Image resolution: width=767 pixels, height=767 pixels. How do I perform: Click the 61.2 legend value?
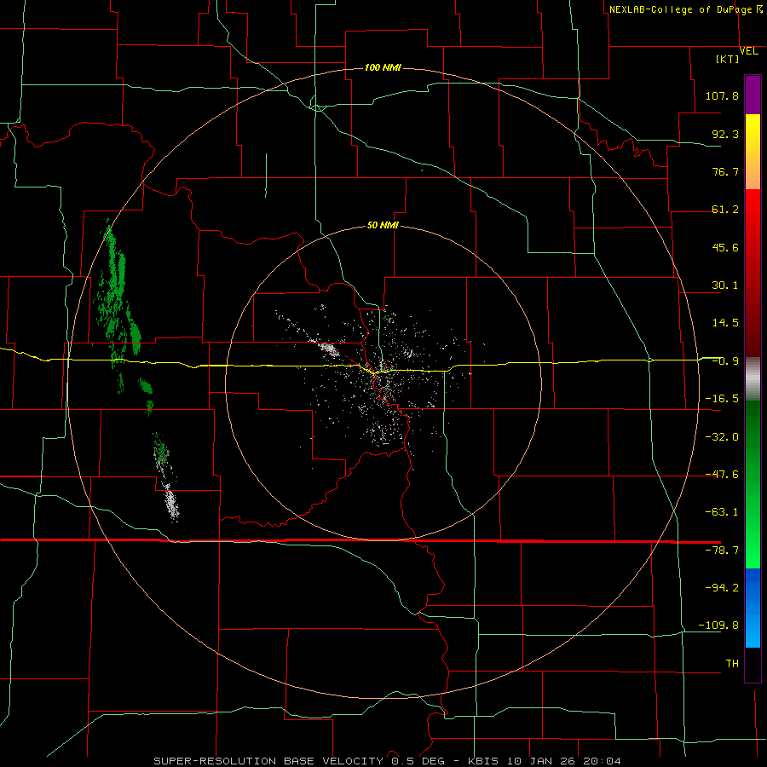725,210
